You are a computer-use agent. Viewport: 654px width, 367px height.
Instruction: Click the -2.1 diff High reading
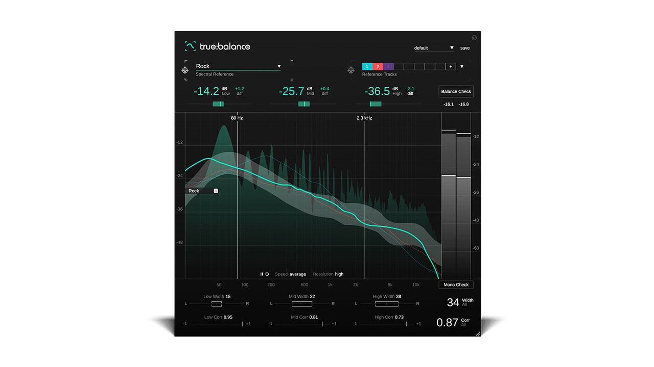(x=410, y=91)
